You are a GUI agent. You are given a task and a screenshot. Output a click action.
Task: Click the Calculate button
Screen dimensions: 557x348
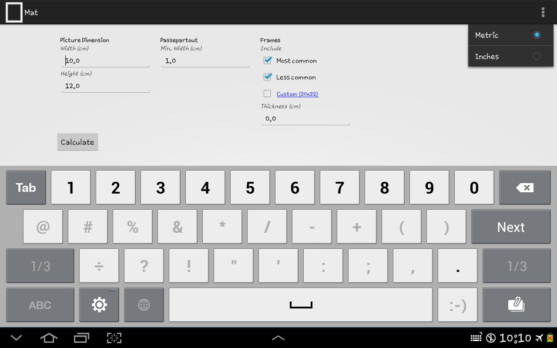click(x=77, y=142)
